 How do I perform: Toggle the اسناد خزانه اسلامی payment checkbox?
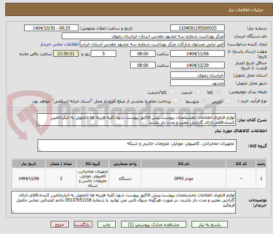click(176, 100)
